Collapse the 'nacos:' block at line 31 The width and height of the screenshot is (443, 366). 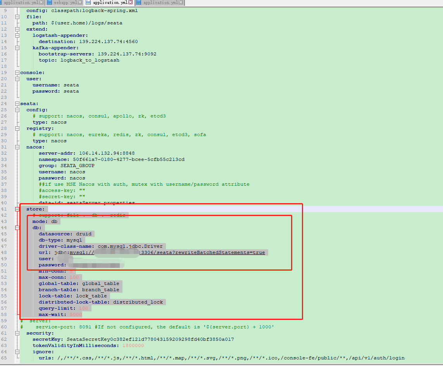tap(17, 147)
